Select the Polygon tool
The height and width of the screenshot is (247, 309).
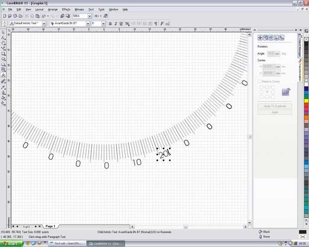pyautogui.click(x=3, y=64)
